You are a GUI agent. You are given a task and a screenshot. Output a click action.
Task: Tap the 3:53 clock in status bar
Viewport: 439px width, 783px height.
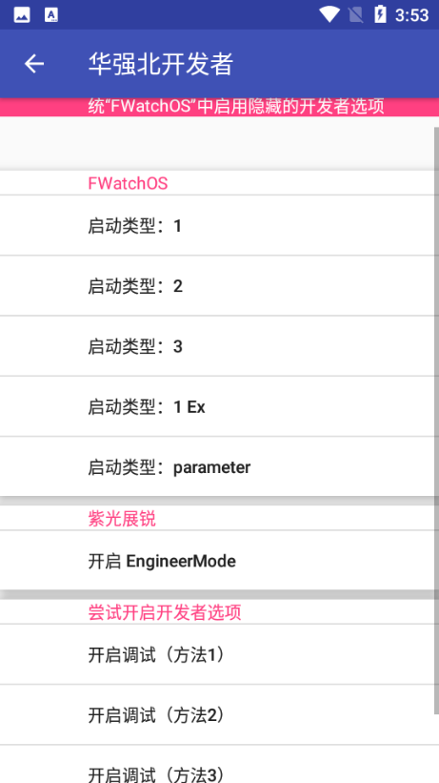point(411,15)
